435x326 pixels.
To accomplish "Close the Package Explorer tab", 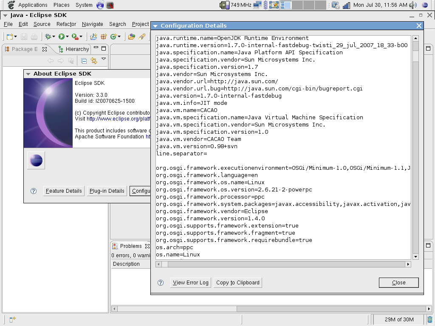I will 44,49.
